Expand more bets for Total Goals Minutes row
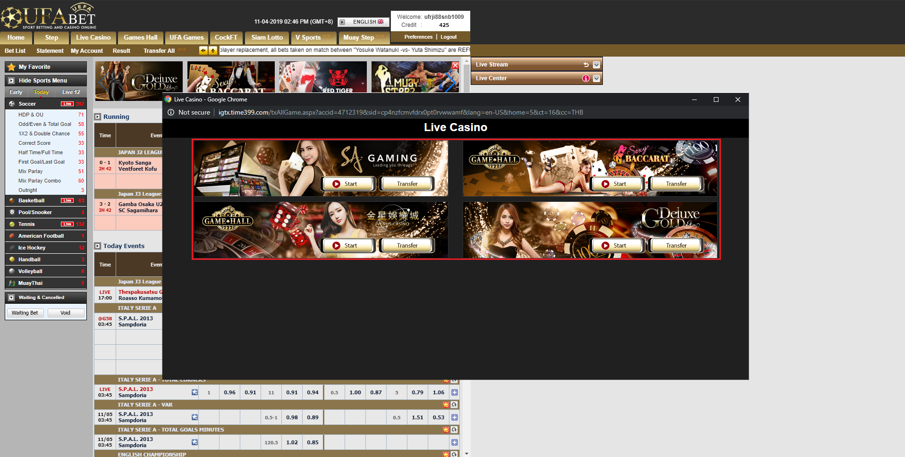Screen dimensions: 905x457 (x=454, y=442)
